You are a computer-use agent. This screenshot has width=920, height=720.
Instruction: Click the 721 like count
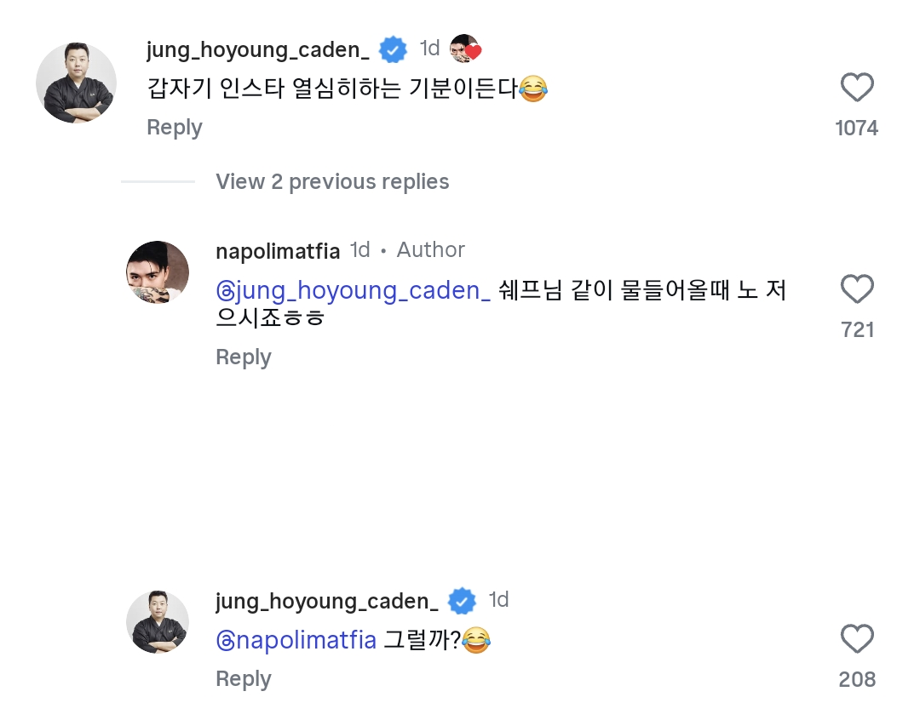857,330
